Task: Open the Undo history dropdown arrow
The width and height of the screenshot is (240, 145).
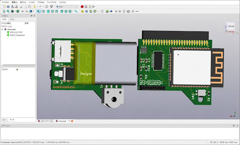Action: click(x=37, y=7)
